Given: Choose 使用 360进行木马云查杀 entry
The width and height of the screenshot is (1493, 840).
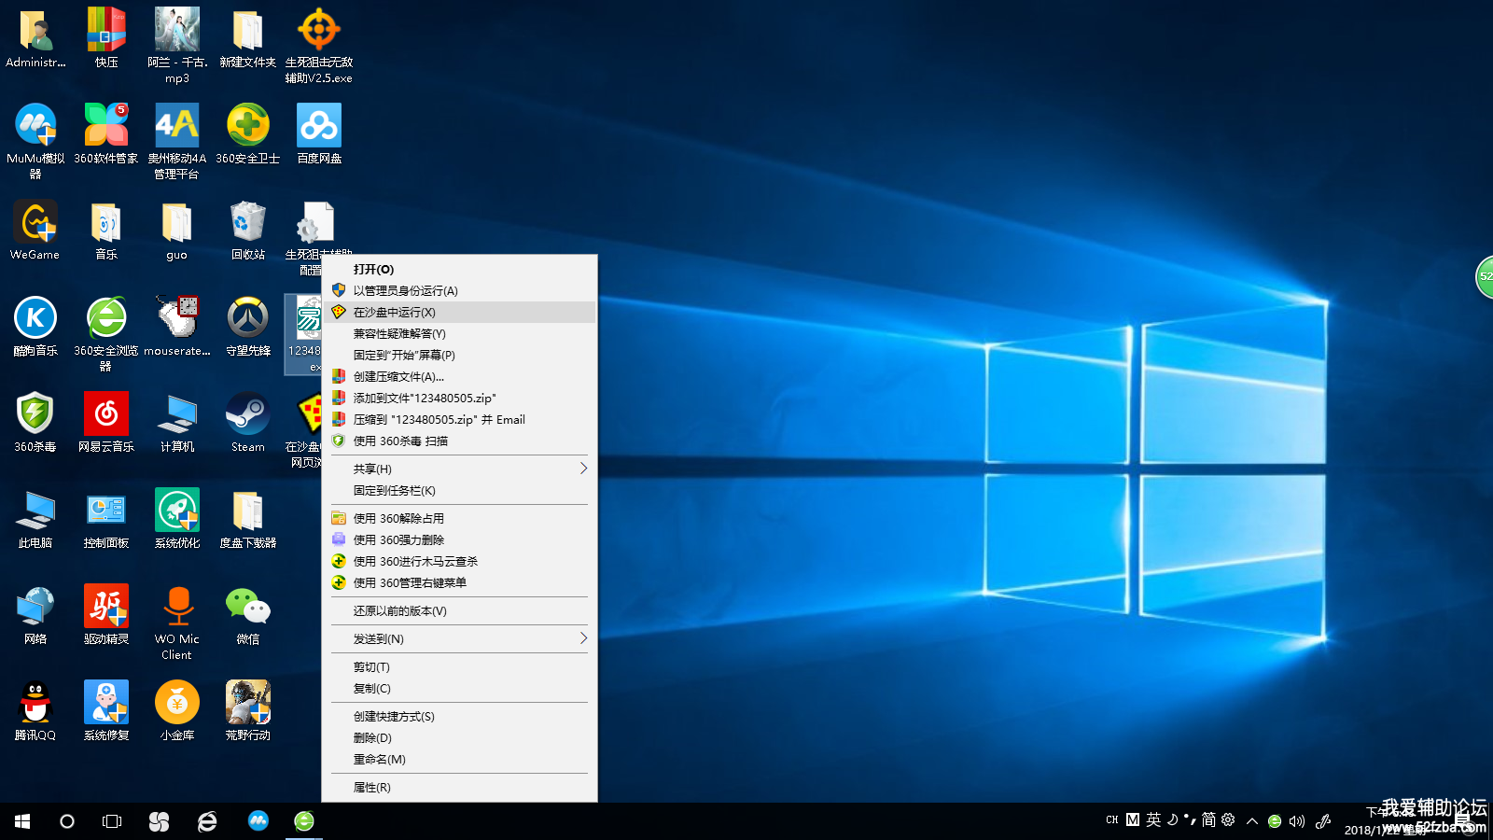Looking at the screenshot, I should coord(459,562).
